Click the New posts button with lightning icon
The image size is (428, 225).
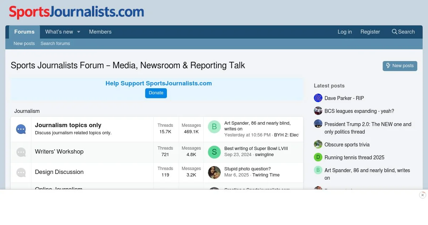point(400,66)
